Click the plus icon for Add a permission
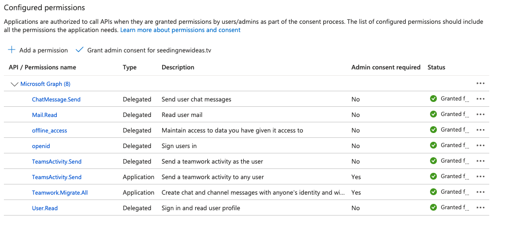The image size is (515, 233). [12, 50]
